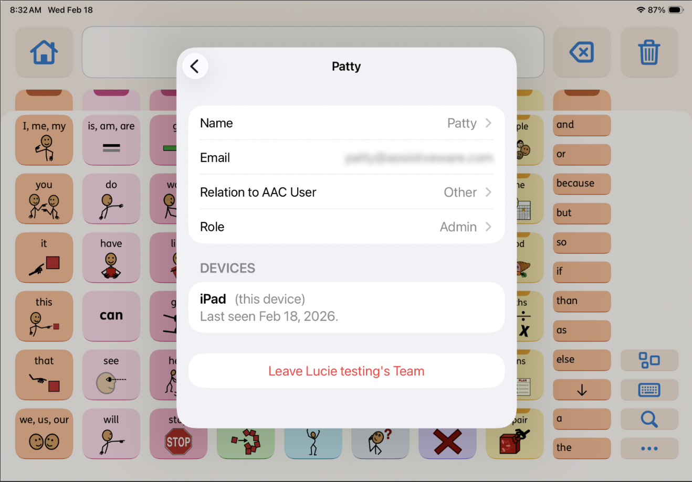
Task: Select the iPad device entry
Action: (346, 307)
